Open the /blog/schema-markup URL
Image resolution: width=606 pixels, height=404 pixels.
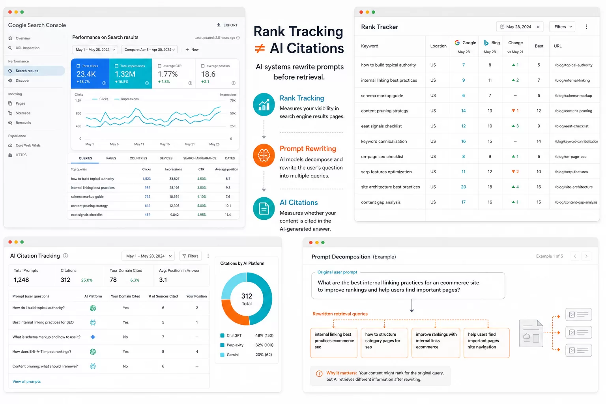tap(573, 96)
